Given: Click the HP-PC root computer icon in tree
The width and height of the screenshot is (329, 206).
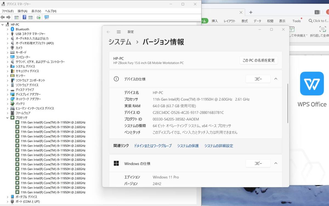Looking at the screenshot, I should click(x=7, y=24).
